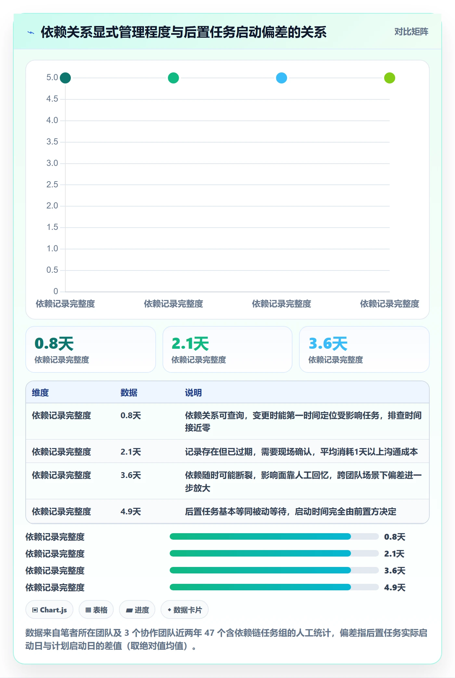Click the 2.5 y-axis label
Image resolution: width=455 pixels, height=678 pixels.
52,185
